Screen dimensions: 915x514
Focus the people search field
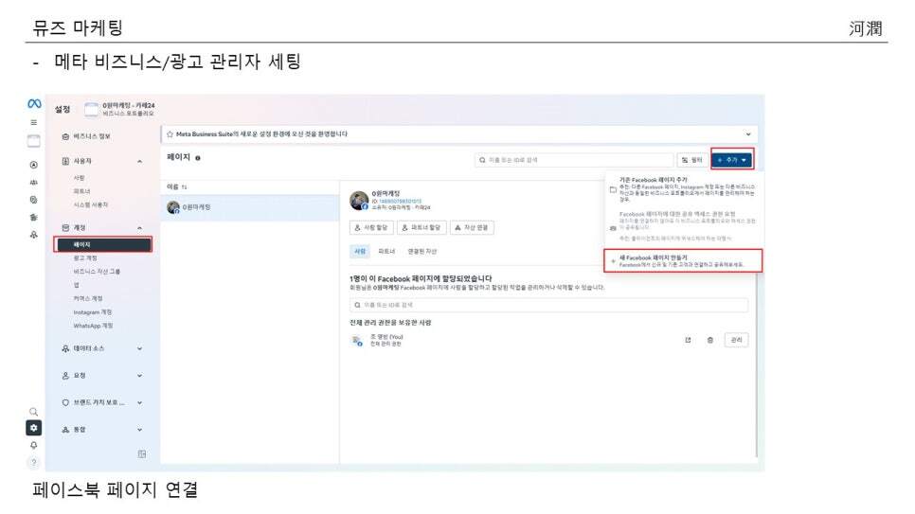548,305
